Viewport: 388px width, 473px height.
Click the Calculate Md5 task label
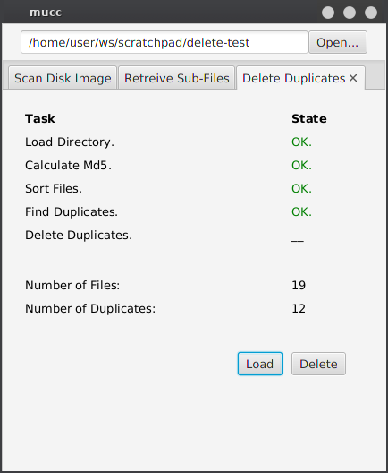pos(68,165)
